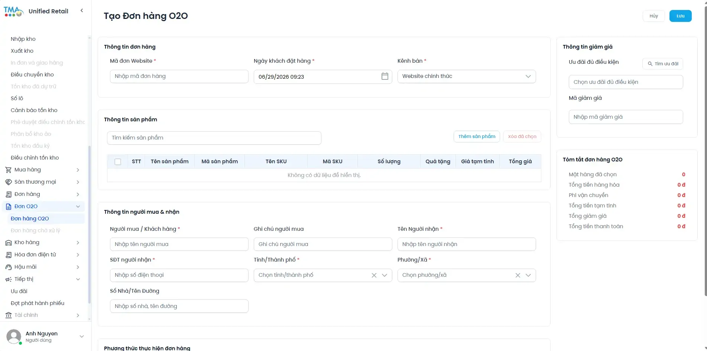Focus the Nhập mã giảm giá input
The width and height of the screenshot is (707, 351).
click(626, 117)
